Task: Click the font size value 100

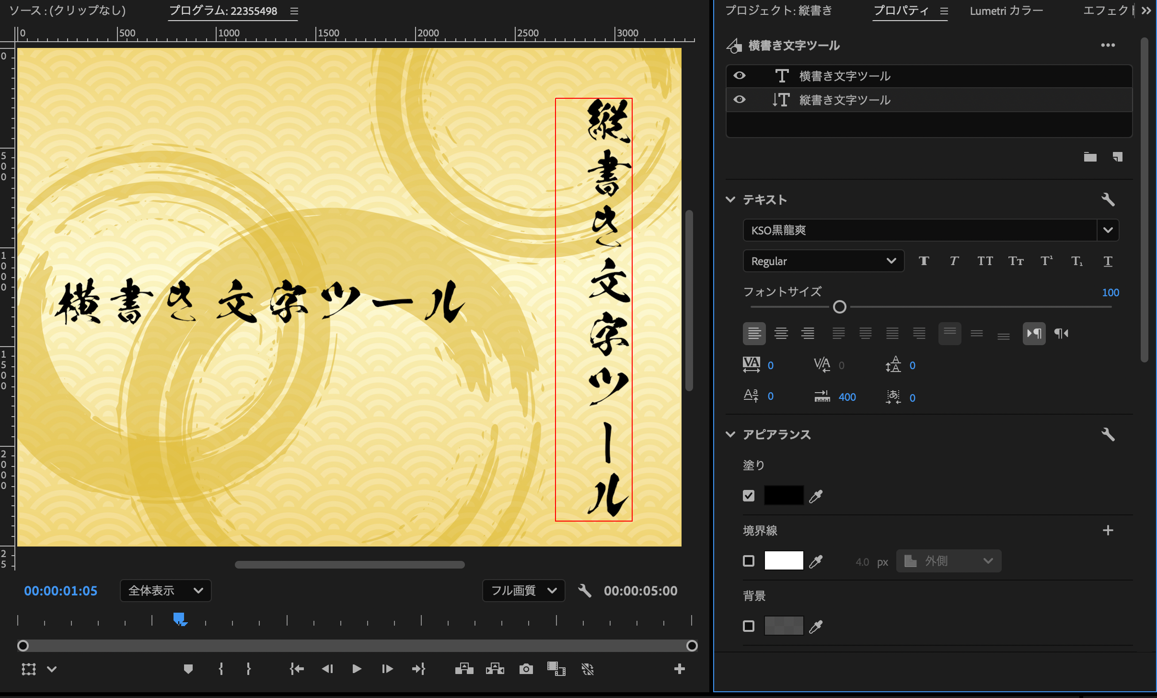Action: [x=1110, y=292]
